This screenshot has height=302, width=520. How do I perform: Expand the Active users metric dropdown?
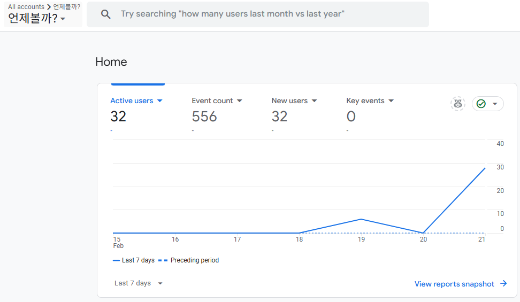click(x=159, y=101)
